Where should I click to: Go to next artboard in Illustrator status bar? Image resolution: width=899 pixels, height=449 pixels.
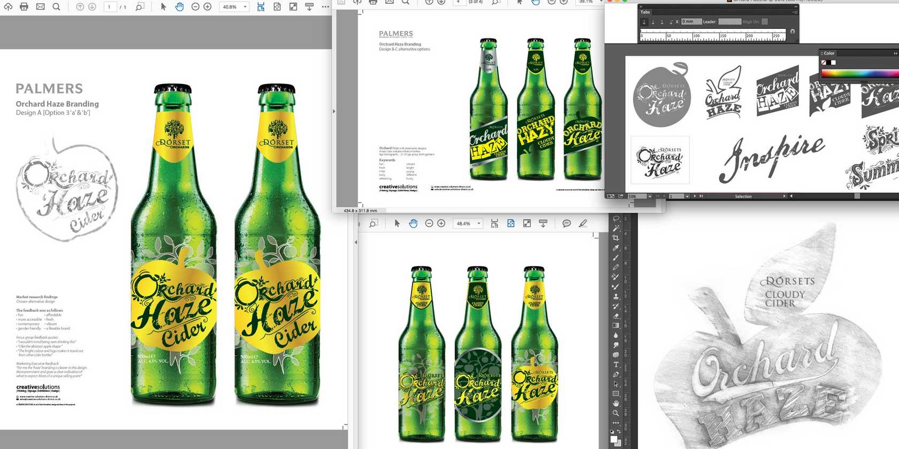click(x=695, y=196)
